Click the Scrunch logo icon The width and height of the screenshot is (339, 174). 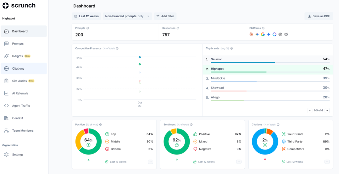pos(5,6)
